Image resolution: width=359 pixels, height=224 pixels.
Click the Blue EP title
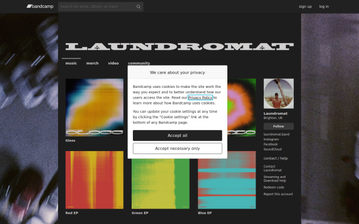(x=205, y=213)
